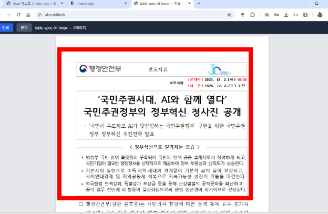
Task: Open the rhwp extension icon in the toolbar
Action: click(x=243, y=15)
